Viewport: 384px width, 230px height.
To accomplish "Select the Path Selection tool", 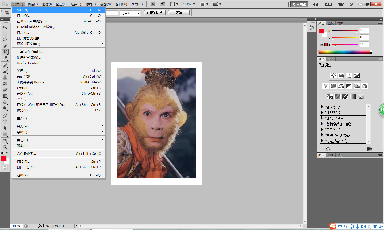I will (x=5, y=128).
